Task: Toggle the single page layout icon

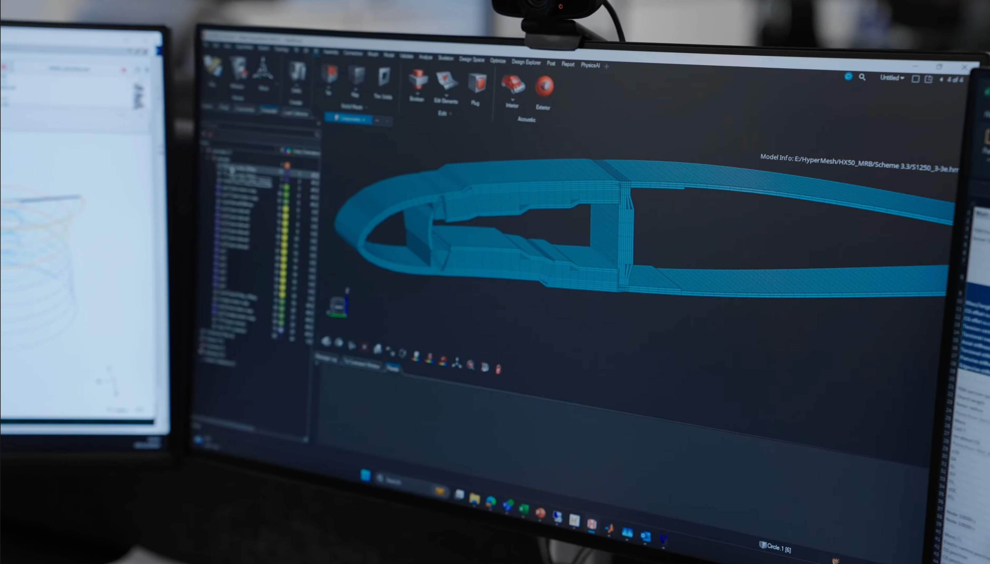Action: pos(915,79)
